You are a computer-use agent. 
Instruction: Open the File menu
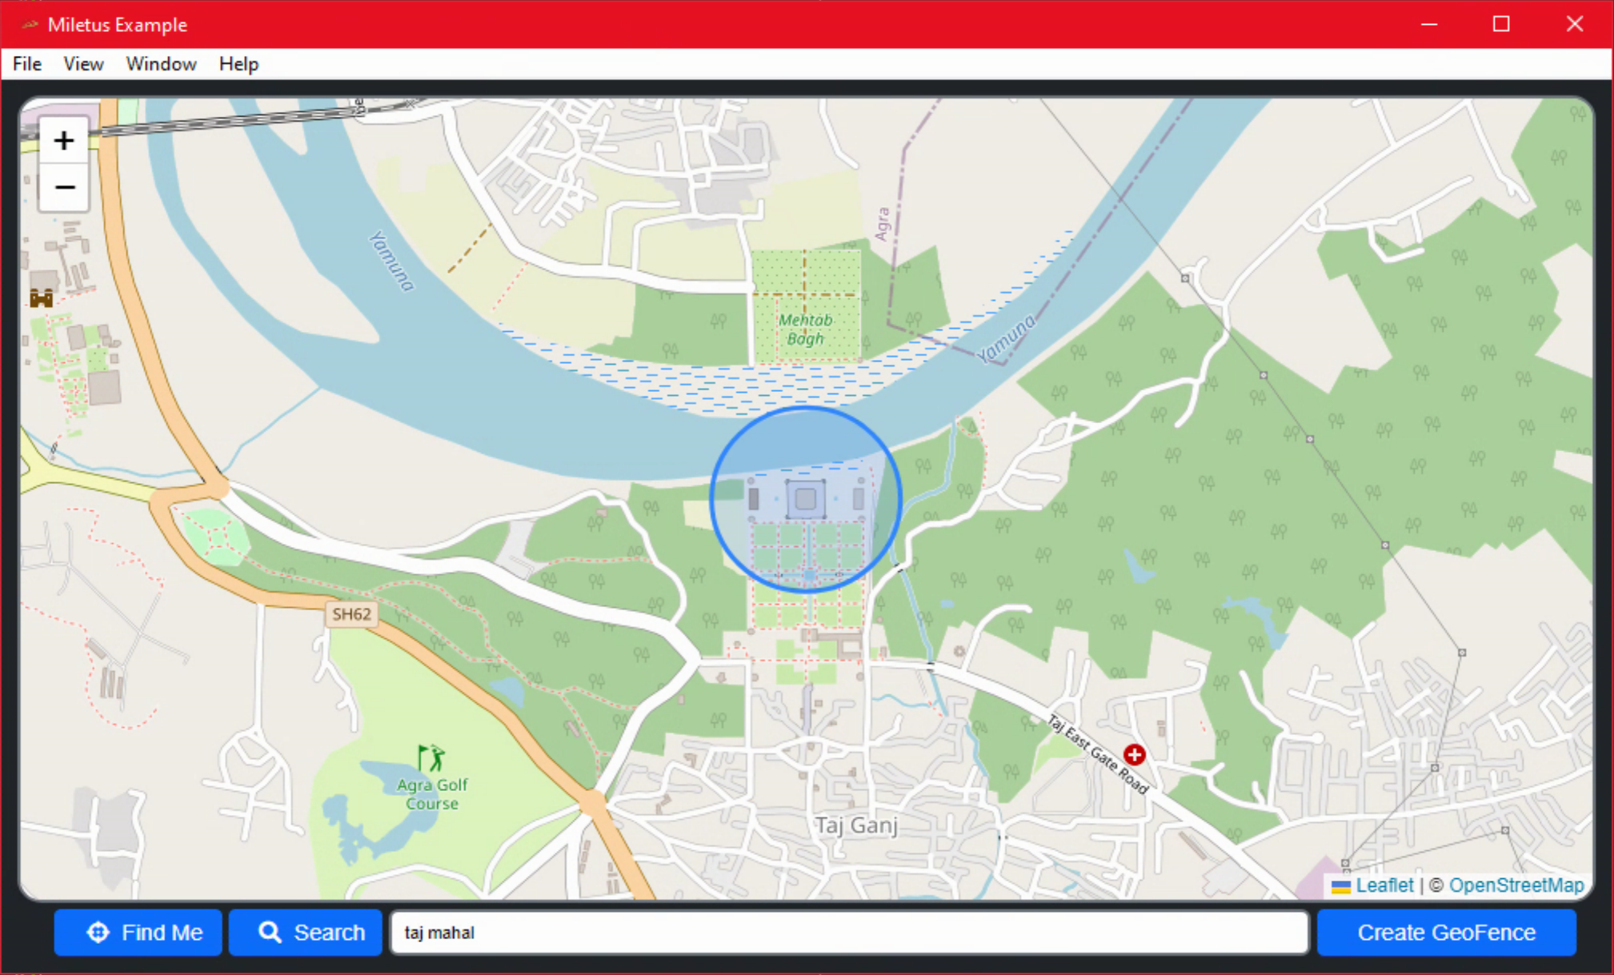tap(26, 63)
